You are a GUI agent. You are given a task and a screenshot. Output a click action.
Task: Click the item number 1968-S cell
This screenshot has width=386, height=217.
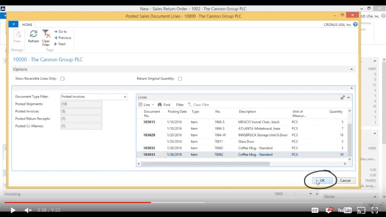pyautogui.click(x=219, y=122)
